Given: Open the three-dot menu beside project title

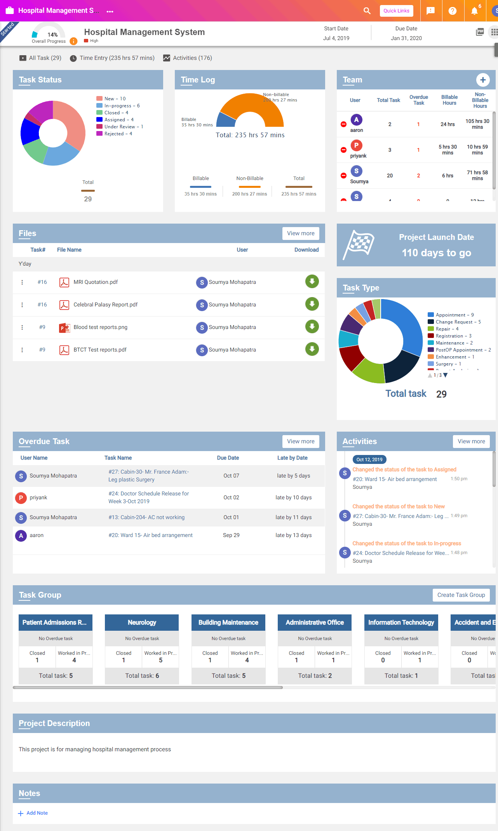Looking at the screenshot, I should 110,11.
